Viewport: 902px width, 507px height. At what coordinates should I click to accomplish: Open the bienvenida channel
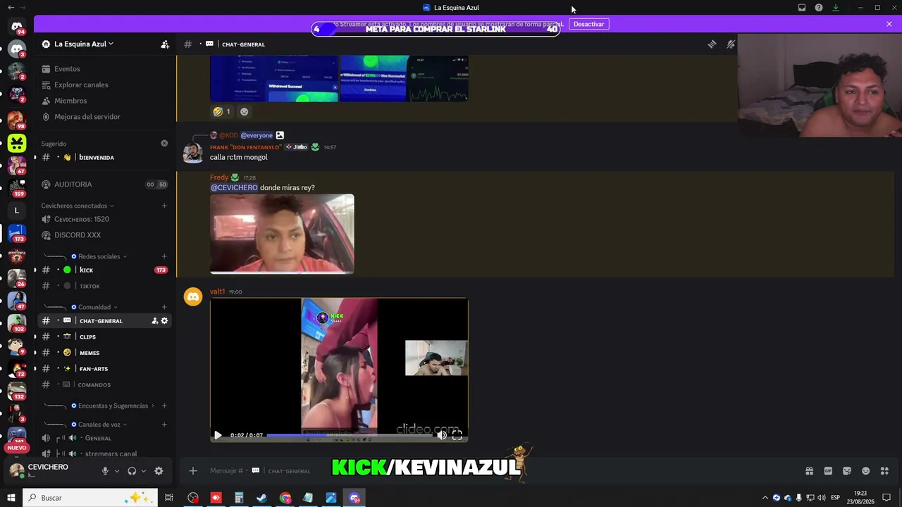pyautogui.click(x=106, y=158)
